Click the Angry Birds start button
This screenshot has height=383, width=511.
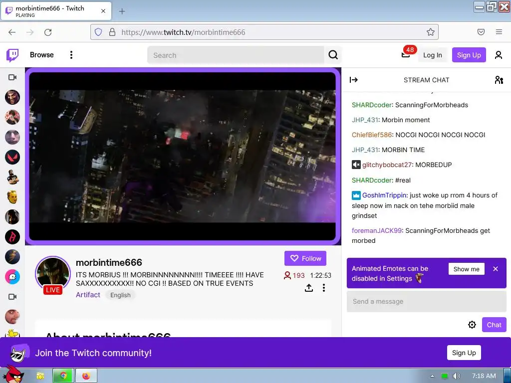pyautogui.click(x=14, y=375)
